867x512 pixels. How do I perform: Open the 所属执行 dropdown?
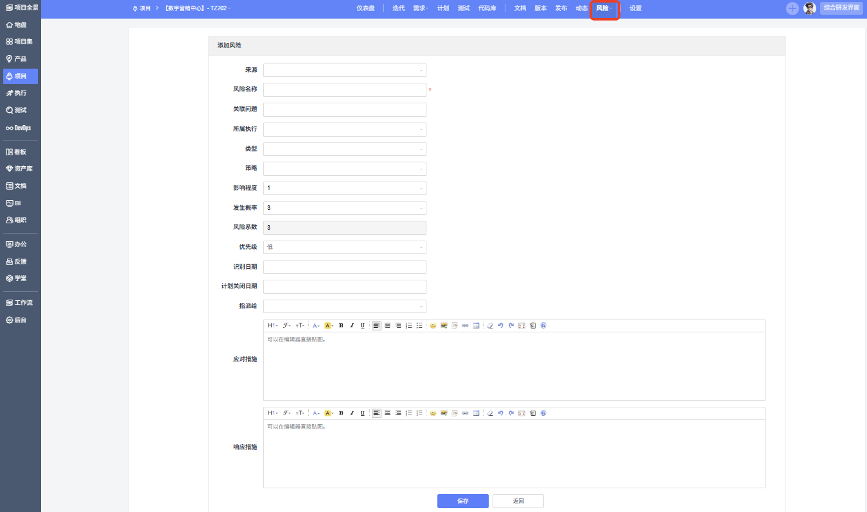pos(345,129)
